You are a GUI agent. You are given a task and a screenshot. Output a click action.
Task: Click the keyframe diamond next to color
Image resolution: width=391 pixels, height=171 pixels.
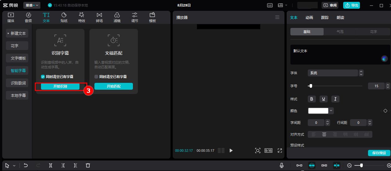[385, 111]
